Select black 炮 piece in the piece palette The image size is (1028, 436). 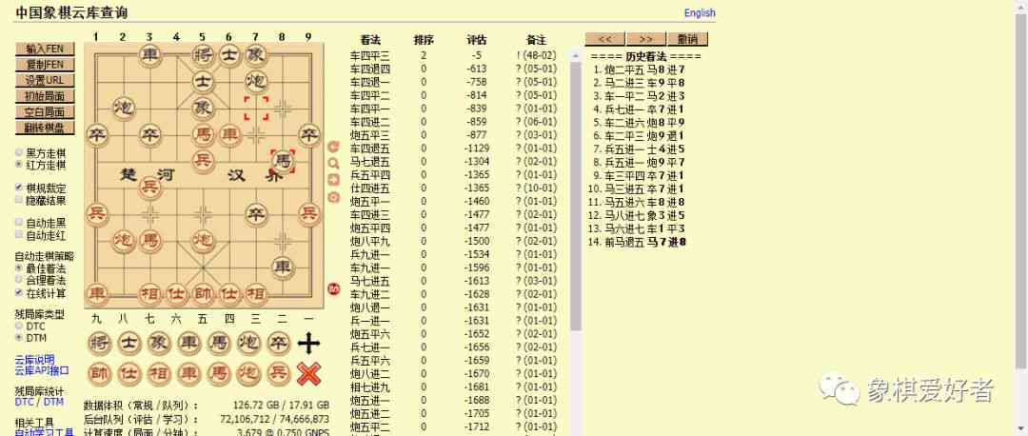pyautogui.click(x=249, y=343)
